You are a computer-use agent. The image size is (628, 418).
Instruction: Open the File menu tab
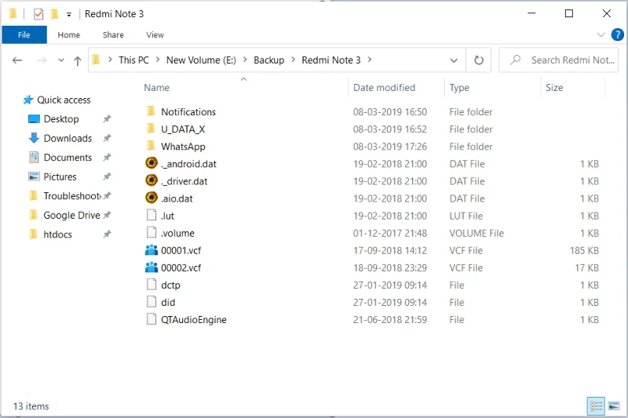pos(24,35)
